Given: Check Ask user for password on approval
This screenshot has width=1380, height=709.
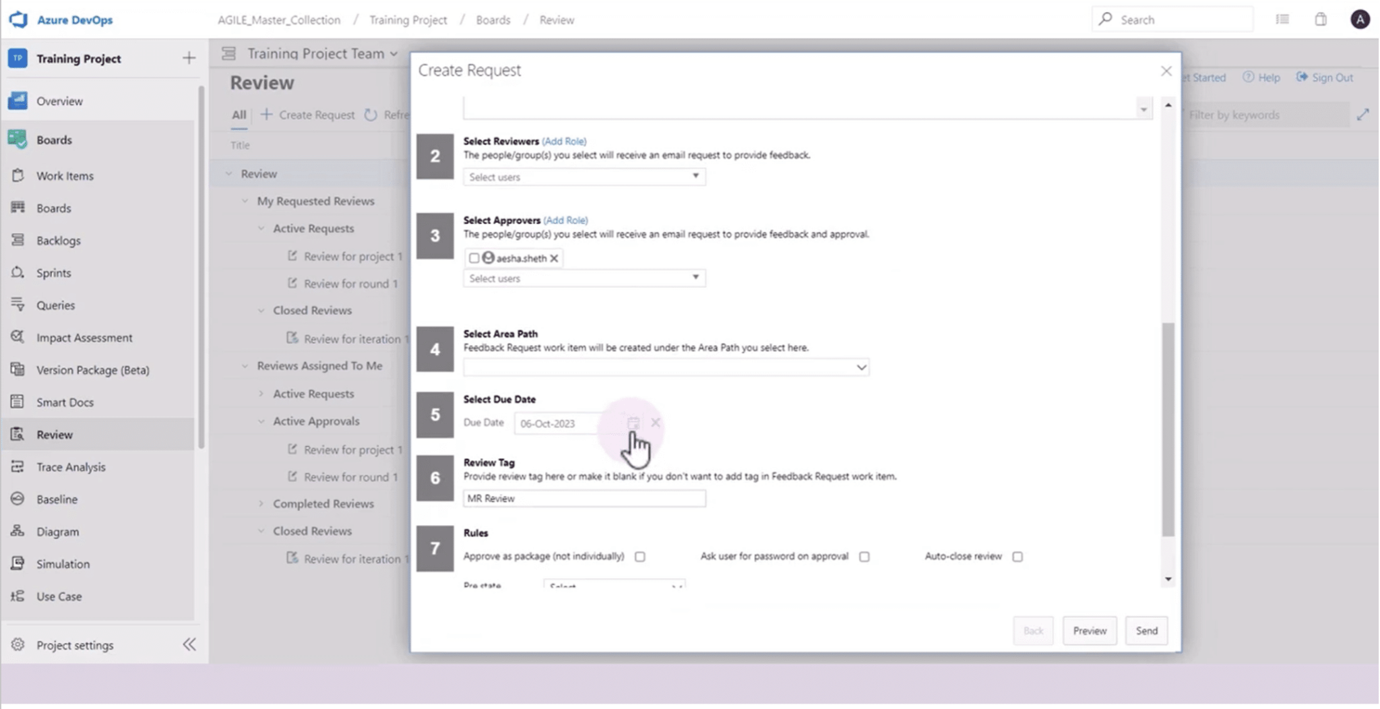Looking at the screenshot, I should [x=864, y=557].
